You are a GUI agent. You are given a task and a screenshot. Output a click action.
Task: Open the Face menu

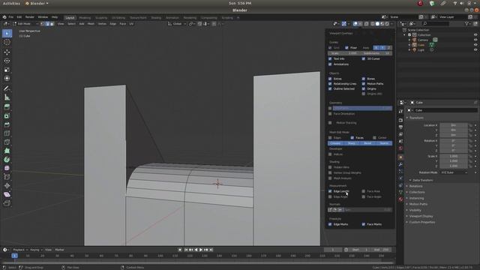[x=123, y=23]
